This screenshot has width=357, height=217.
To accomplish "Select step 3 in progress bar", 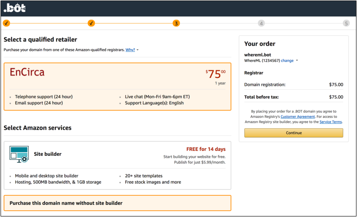I will [176, 23].
